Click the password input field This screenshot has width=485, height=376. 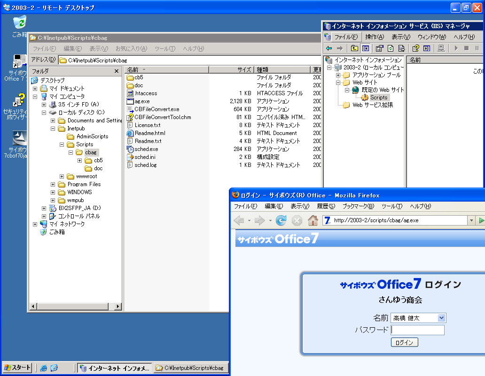(418, 330)
